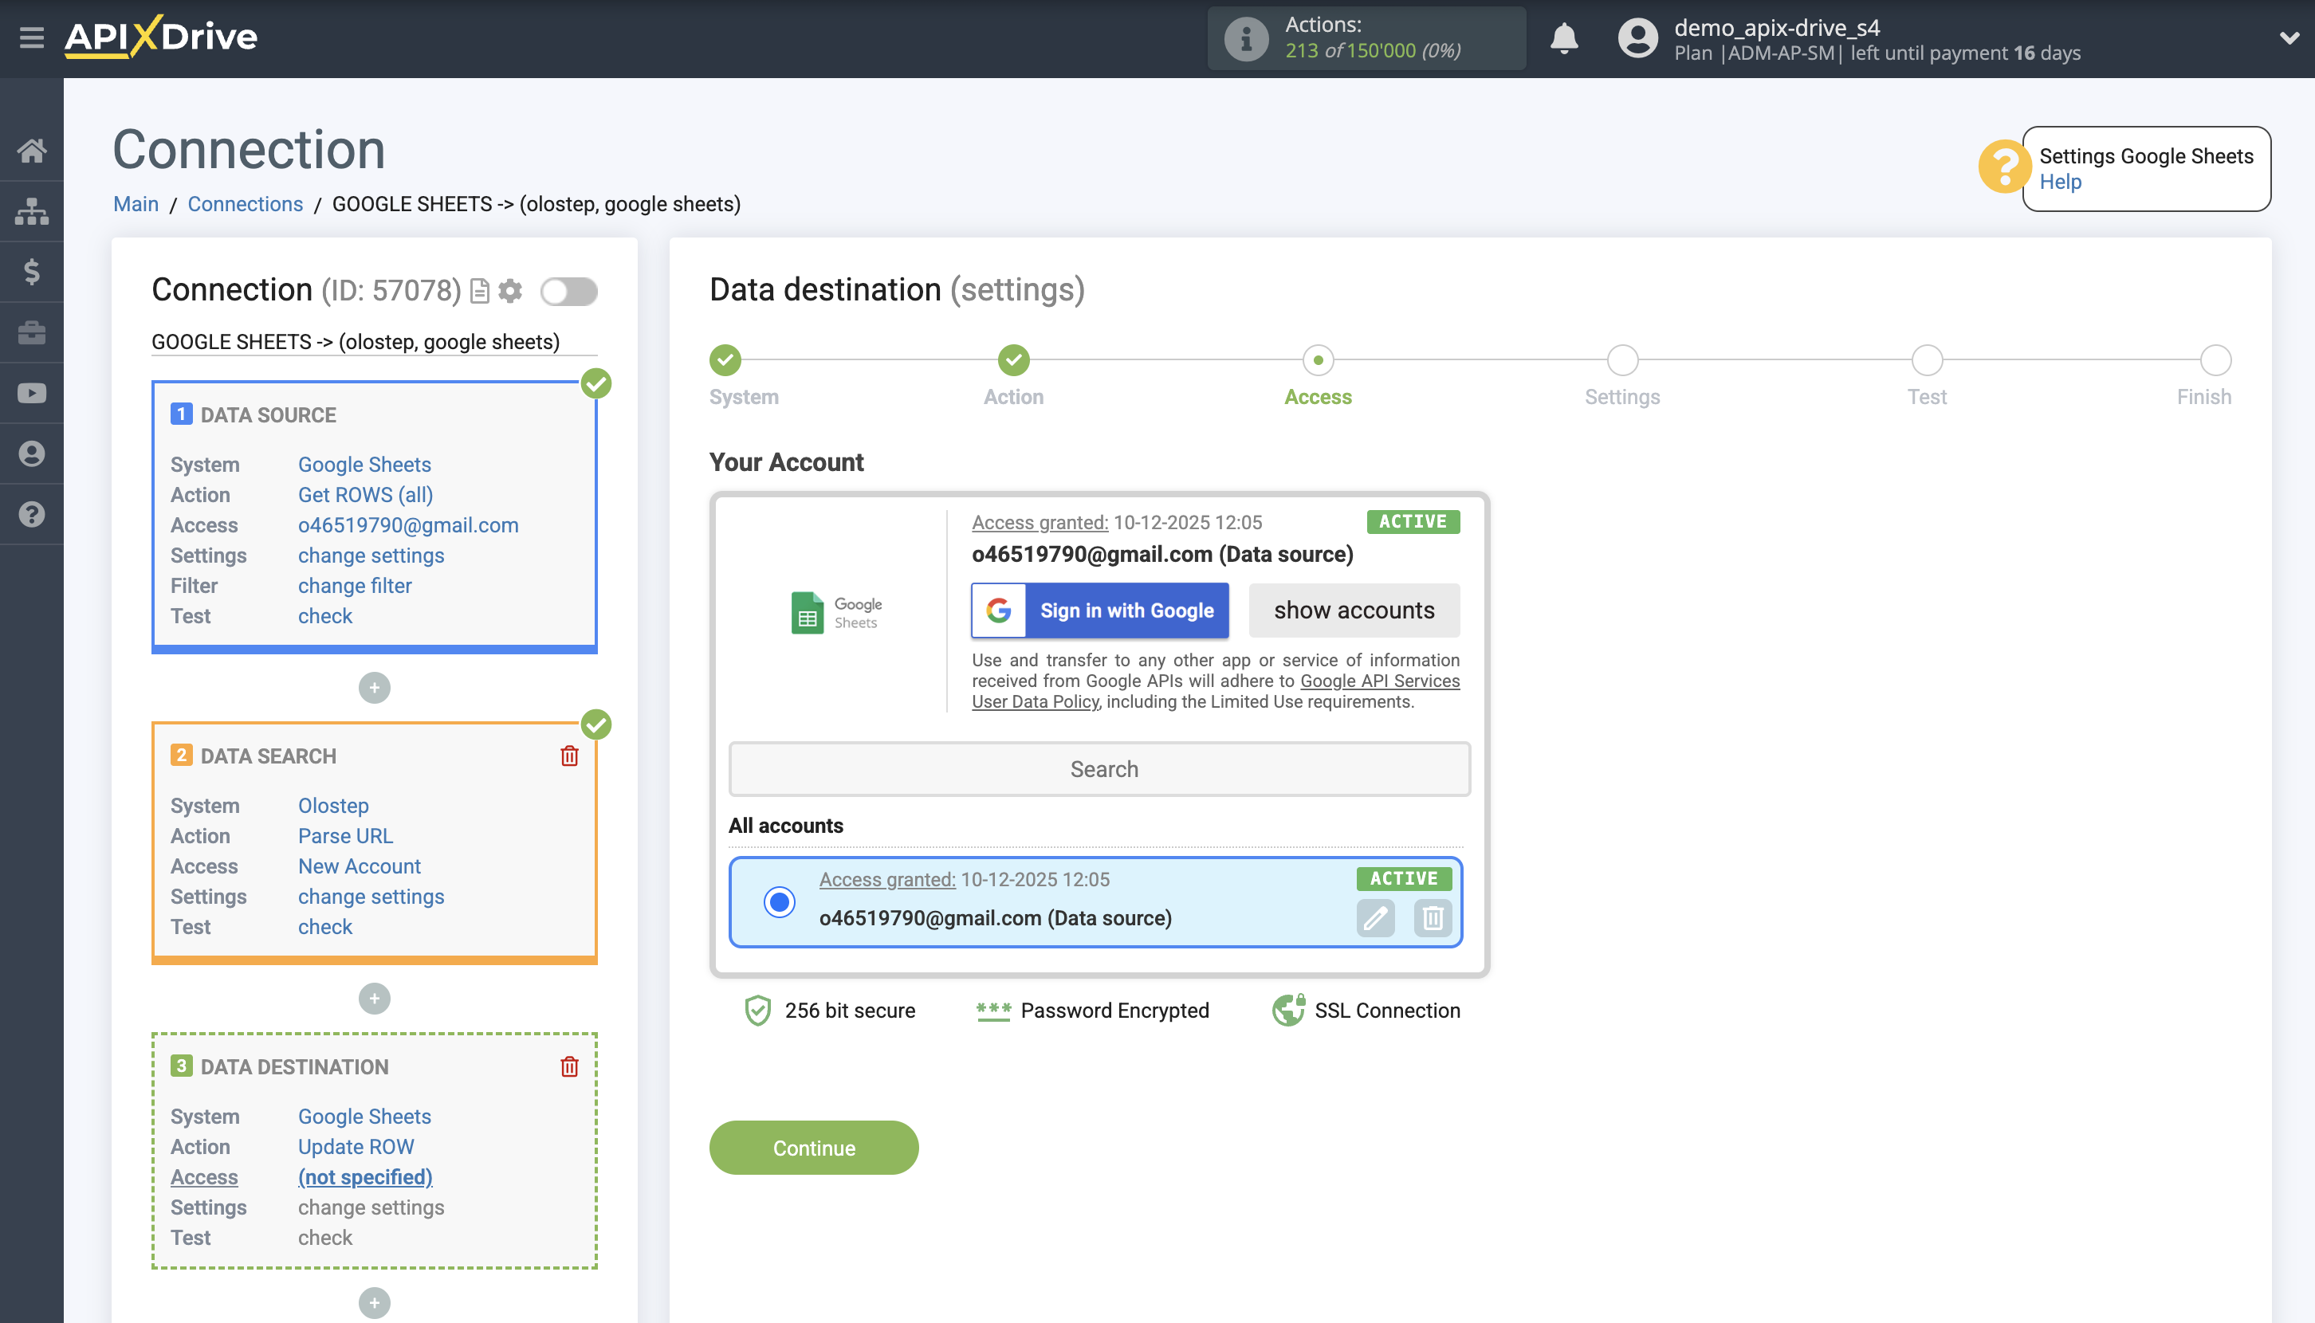
Task: Click the home icon in the sidebar
Action: (x=32, y=150)
